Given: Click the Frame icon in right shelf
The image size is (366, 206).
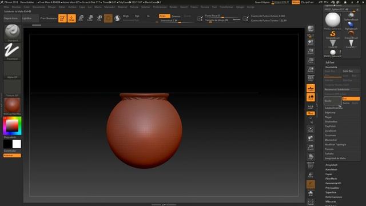Looking at the screenshot, I should [311, 129].
